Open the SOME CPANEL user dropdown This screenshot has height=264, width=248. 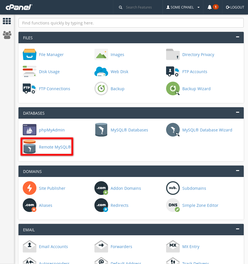coord(183,7)
